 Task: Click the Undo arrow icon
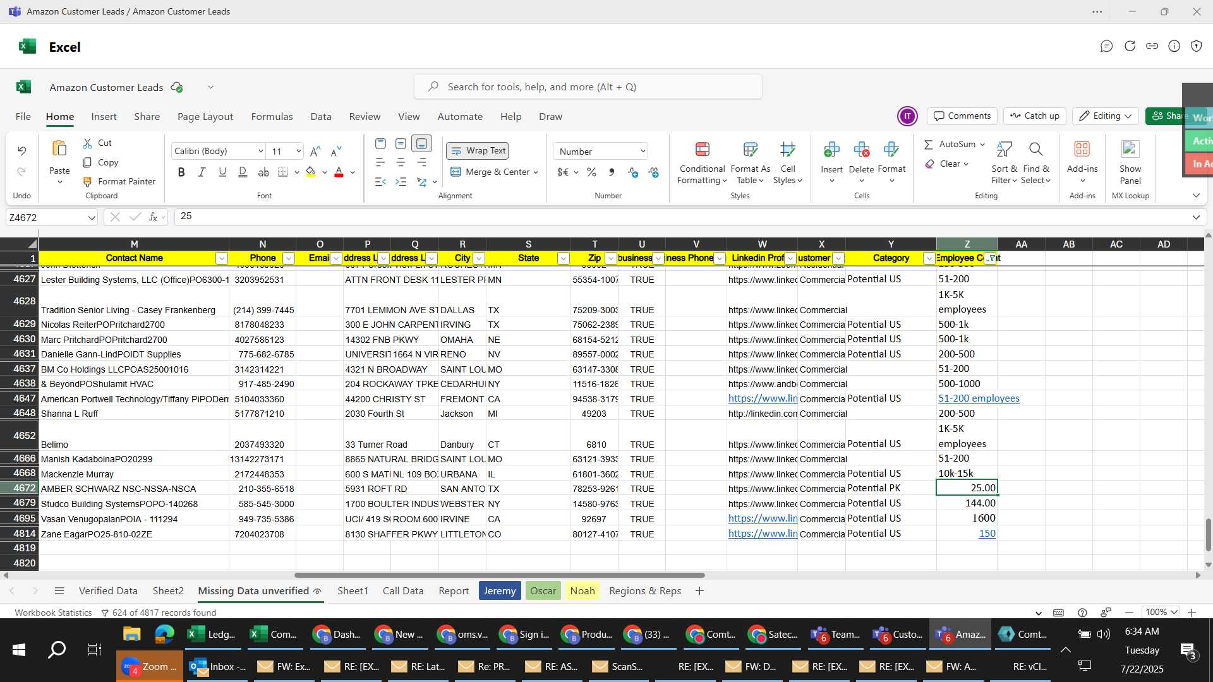point(22,150)
